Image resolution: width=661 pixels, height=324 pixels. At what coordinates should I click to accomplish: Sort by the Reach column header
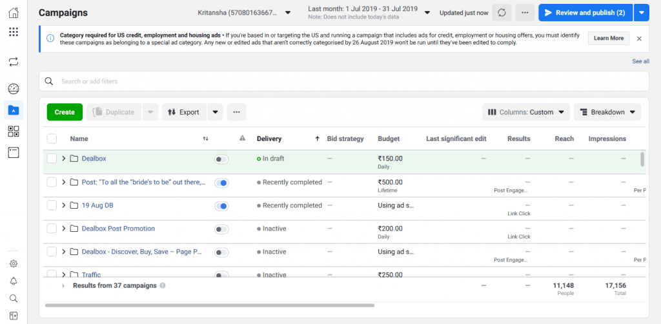click(564, 138)
